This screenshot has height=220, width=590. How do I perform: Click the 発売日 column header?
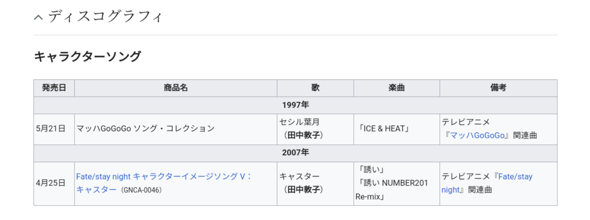pyautogui.click(x=54, y=88)
